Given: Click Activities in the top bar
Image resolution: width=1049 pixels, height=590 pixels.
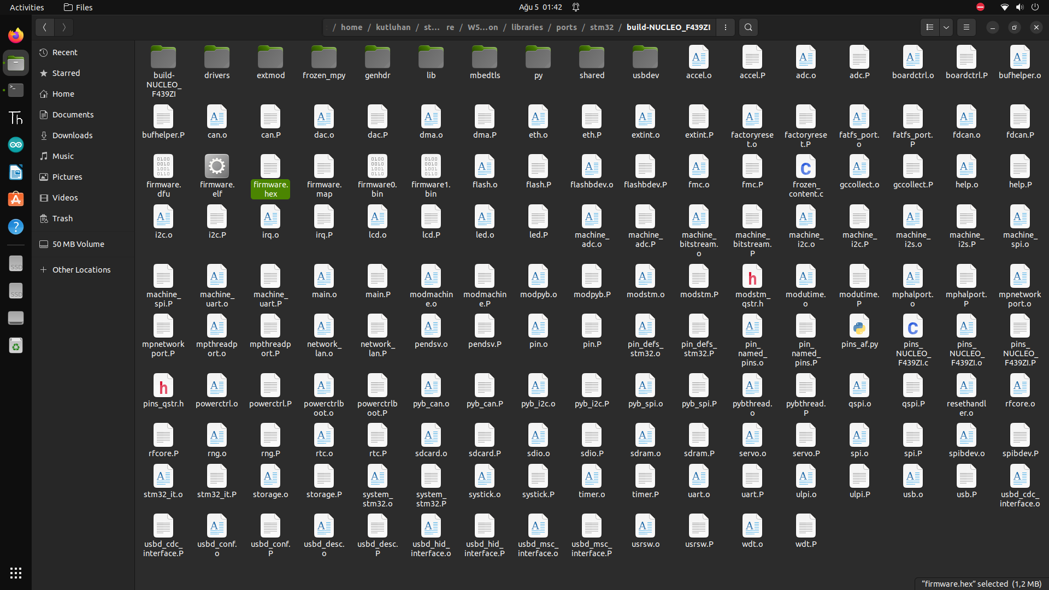Looking at the screenshot, I should [x=26, y=7].
